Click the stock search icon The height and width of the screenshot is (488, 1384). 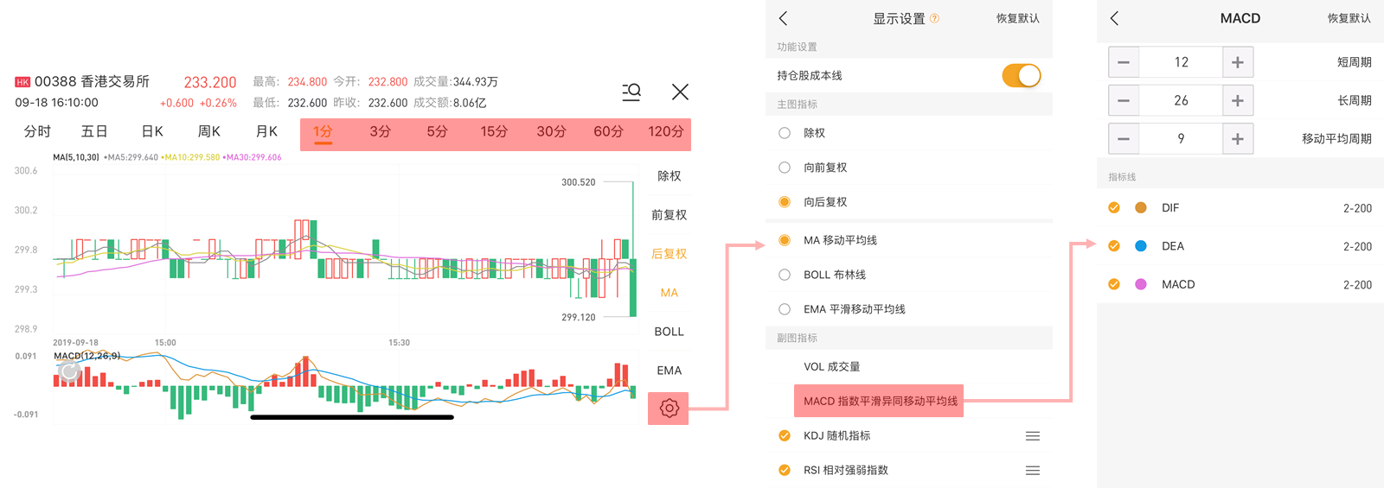[631, 92]
